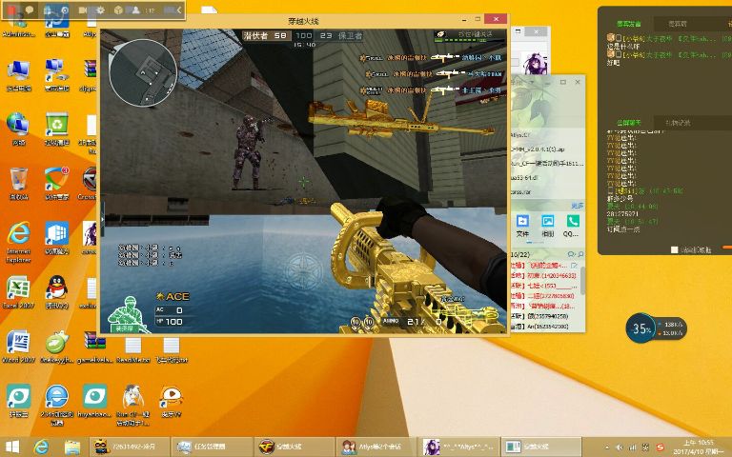Switch to the second top tab in chat panel
The height and width of the screenshot is (457, 732).
click(x=678, y=24)
